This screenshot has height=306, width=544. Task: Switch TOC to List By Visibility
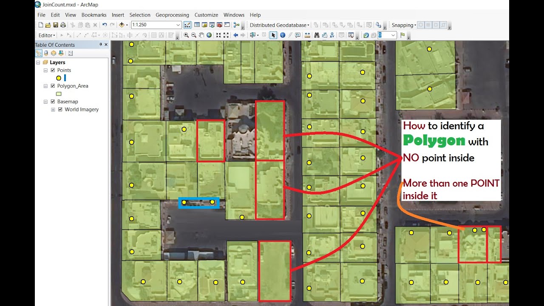(x=54, y=53)
